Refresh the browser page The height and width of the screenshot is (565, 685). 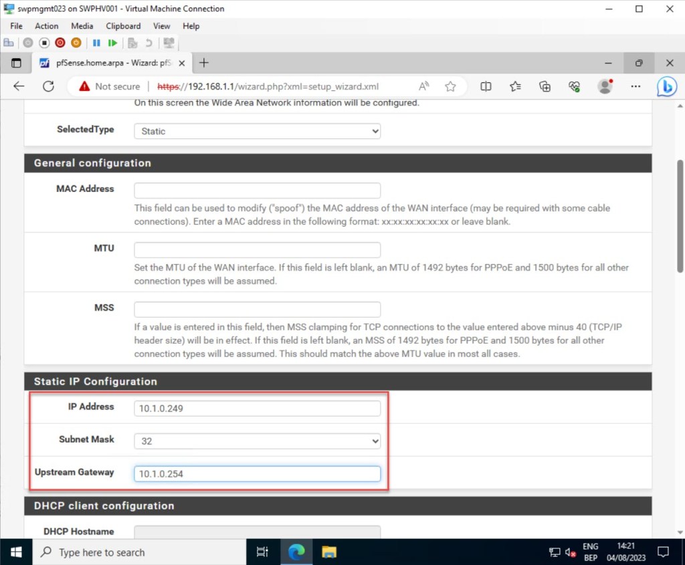click(48, 86)
